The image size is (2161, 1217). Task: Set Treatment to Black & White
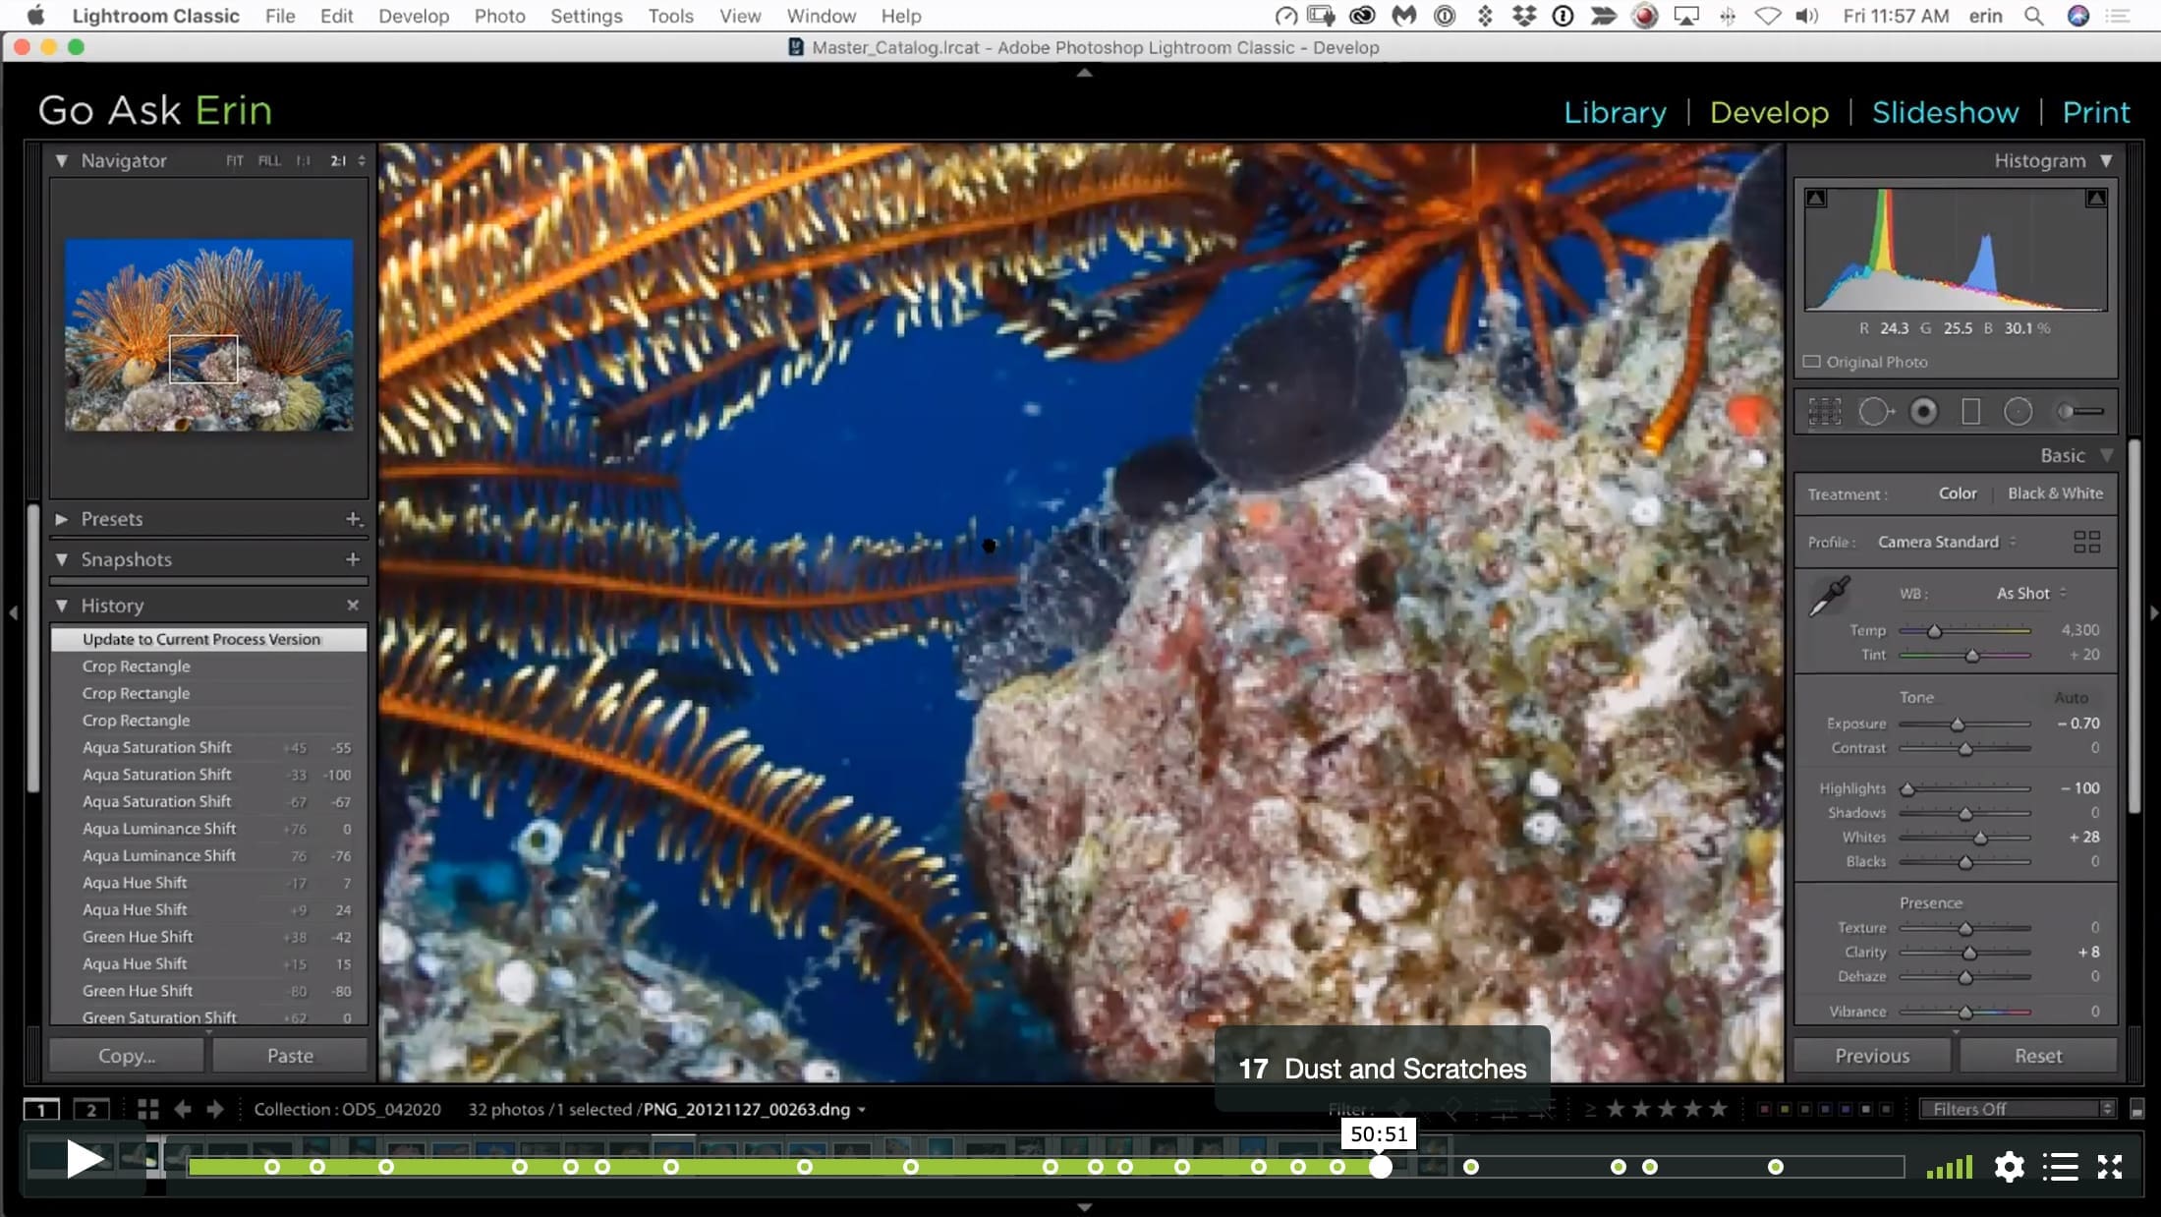(2055, 493)
